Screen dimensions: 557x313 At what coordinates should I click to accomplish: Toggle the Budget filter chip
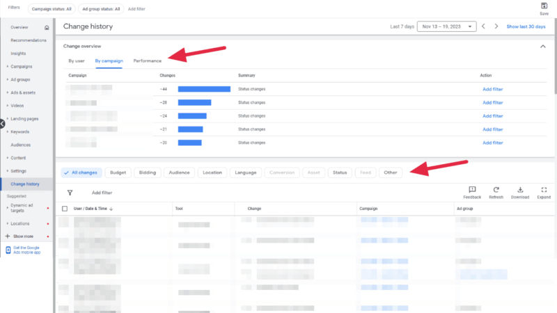(x=118, y=172)
